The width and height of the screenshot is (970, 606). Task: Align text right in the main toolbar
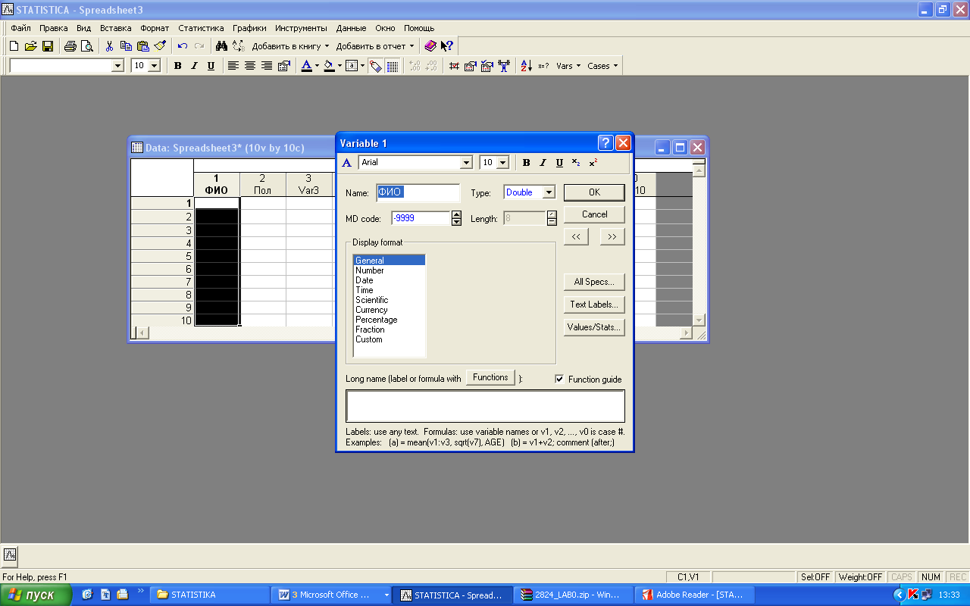click(x=266, y=66)
